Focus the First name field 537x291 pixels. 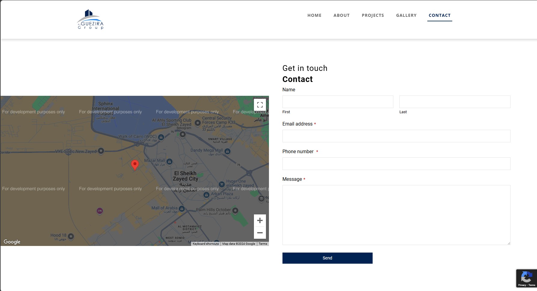(338, 102)
